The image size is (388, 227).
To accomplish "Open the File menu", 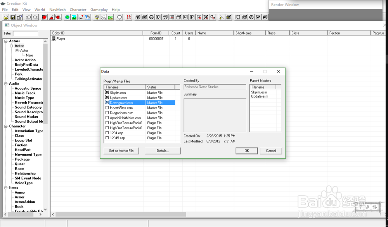I will [x=5, y=10].
